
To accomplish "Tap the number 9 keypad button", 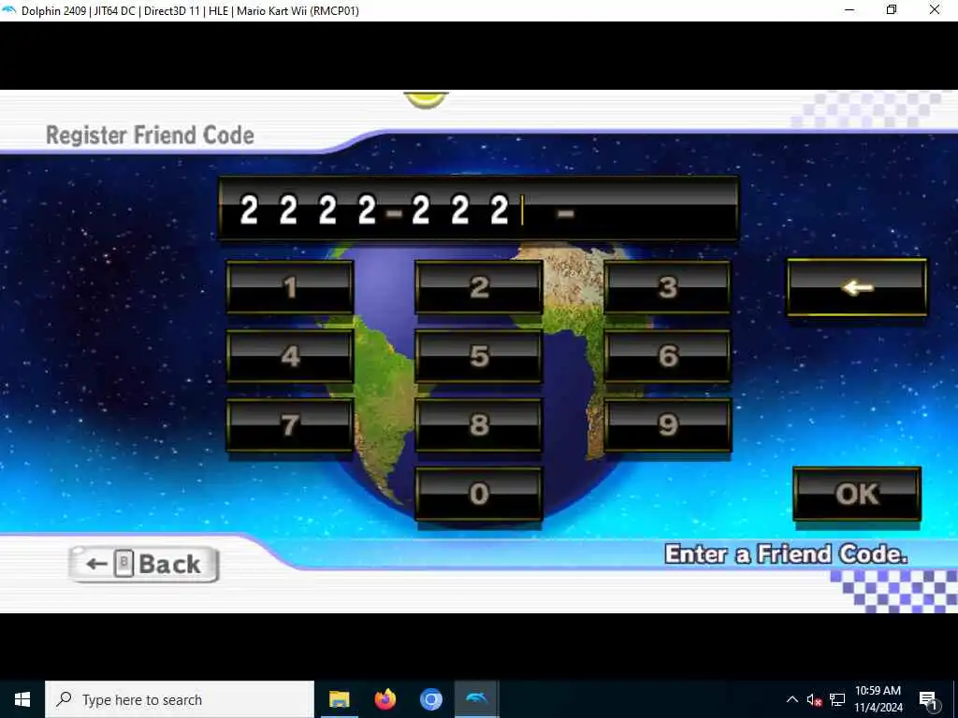I will (x=667, y=425).
